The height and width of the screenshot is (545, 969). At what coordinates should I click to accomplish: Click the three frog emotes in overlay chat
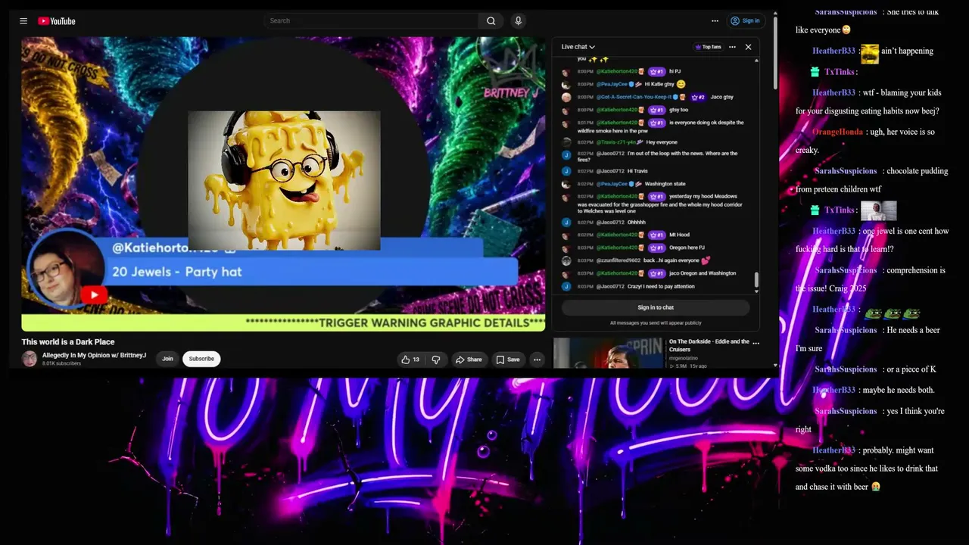coord(893,313)
